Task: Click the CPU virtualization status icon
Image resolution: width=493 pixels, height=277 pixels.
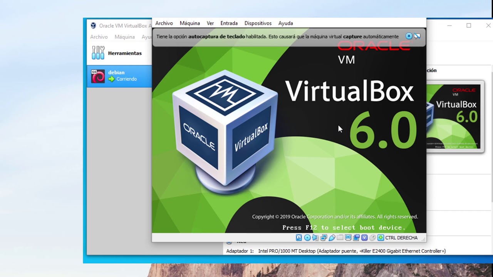Action: (364, 238)
